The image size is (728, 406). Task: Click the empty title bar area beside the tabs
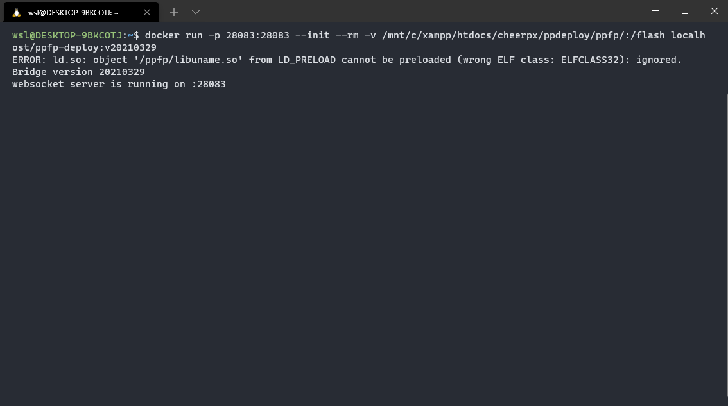tap(418, 11)
